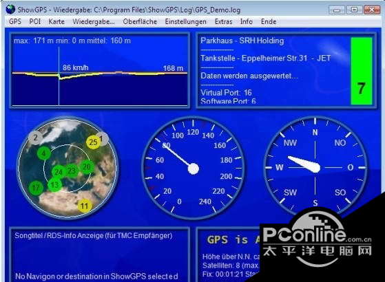Click the green signal bar showing 7
This screenshot has height=282, width=385.
[362, 71]
